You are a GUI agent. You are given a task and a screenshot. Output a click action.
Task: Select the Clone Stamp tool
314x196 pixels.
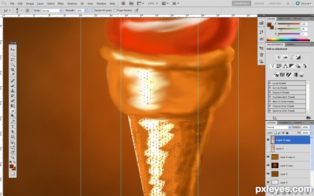(13, 90)
